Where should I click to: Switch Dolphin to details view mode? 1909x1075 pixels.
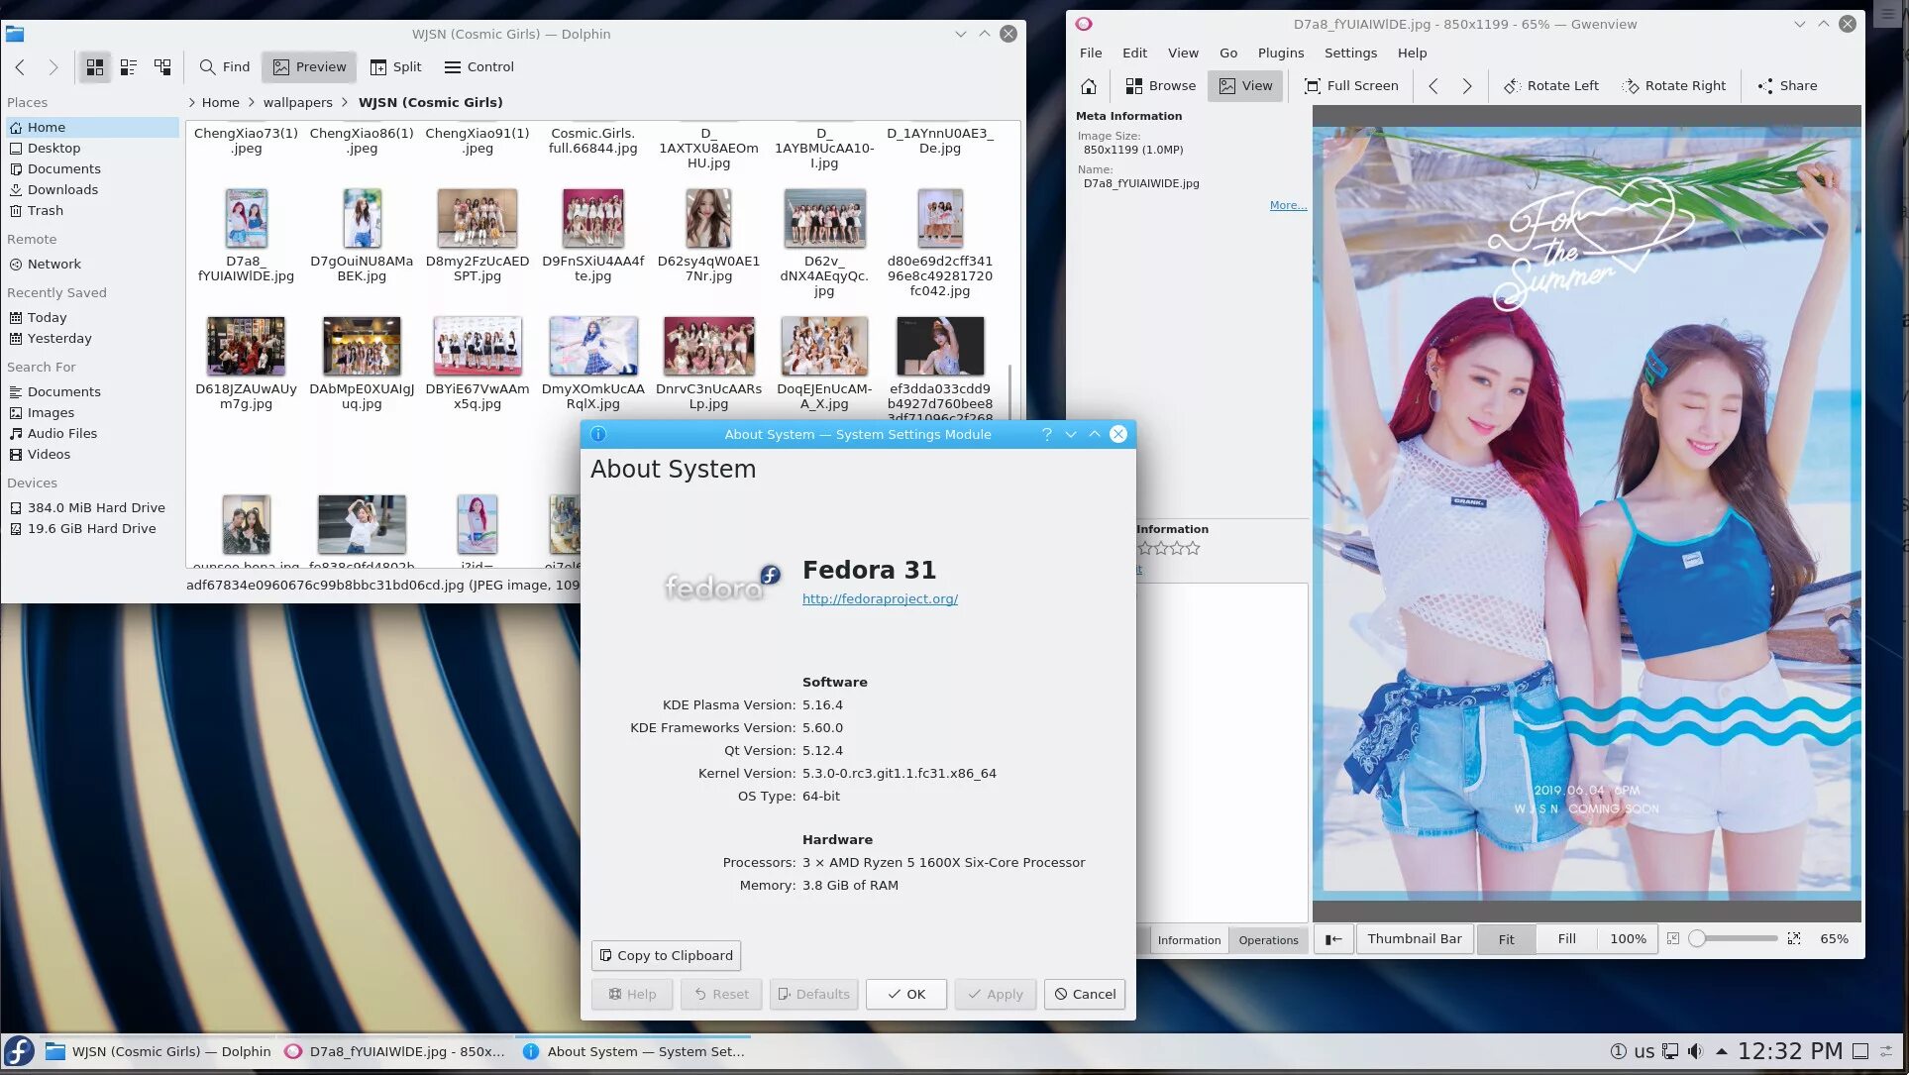click(x=162, y=67)
